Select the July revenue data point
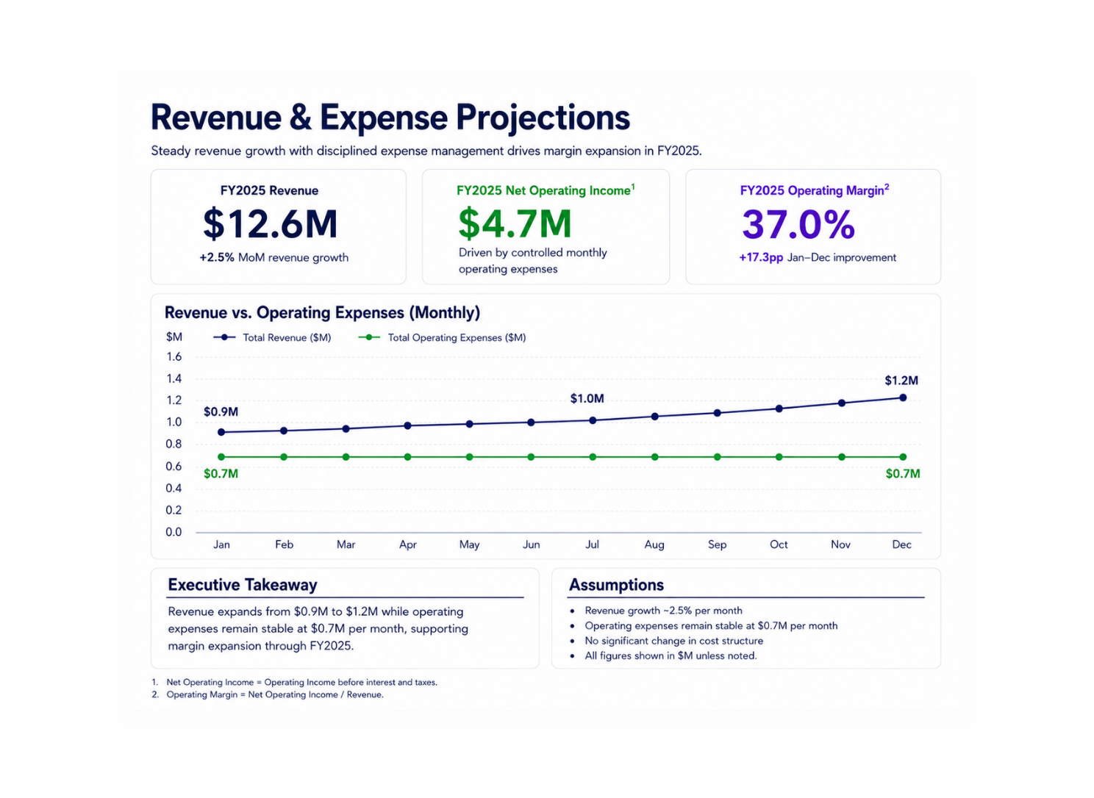This screenshot has height=798, width=1094. pyautogui.click(x=593, y=420)
